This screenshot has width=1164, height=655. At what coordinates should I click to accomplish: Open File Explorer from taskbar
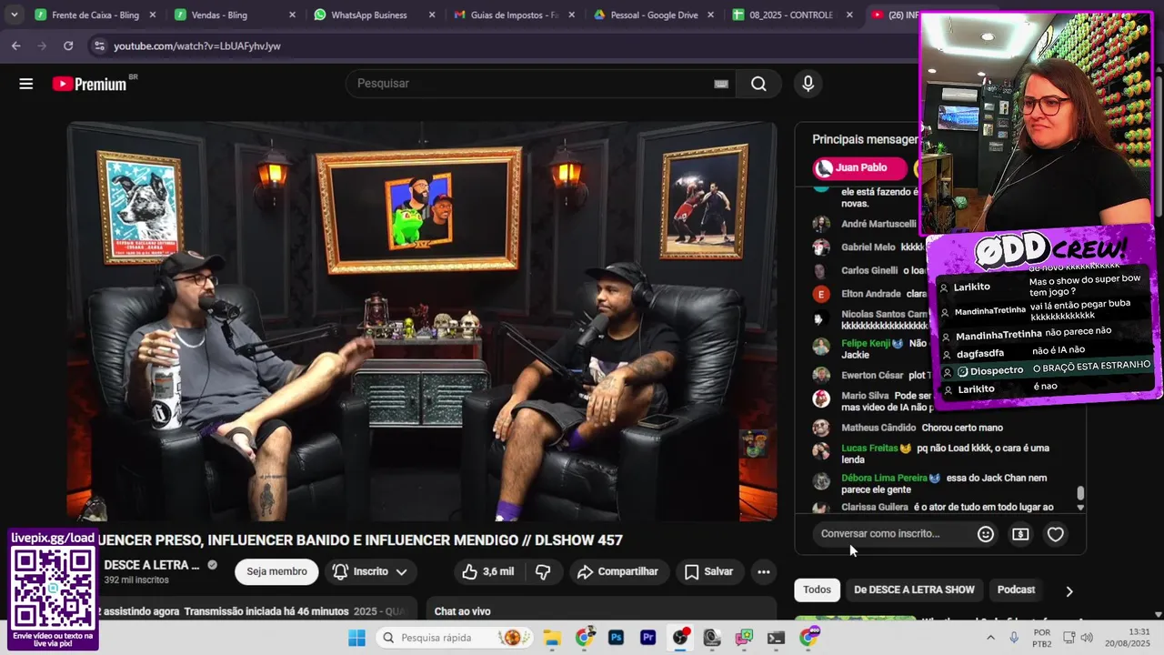pos(552,638)
